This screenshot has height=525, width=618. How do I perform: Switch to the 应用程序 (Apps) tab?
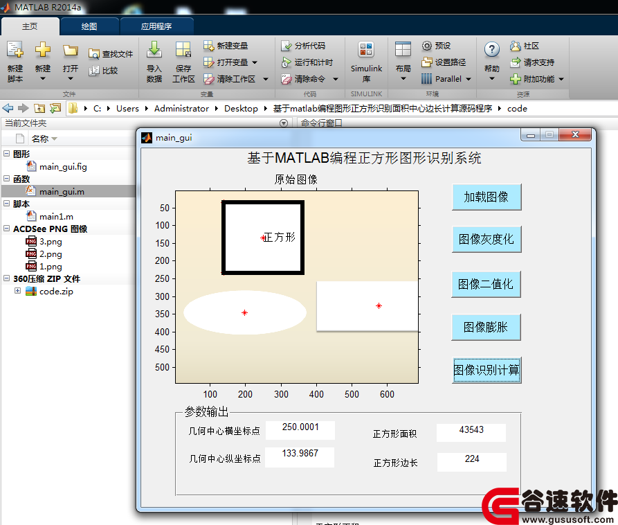156,26
